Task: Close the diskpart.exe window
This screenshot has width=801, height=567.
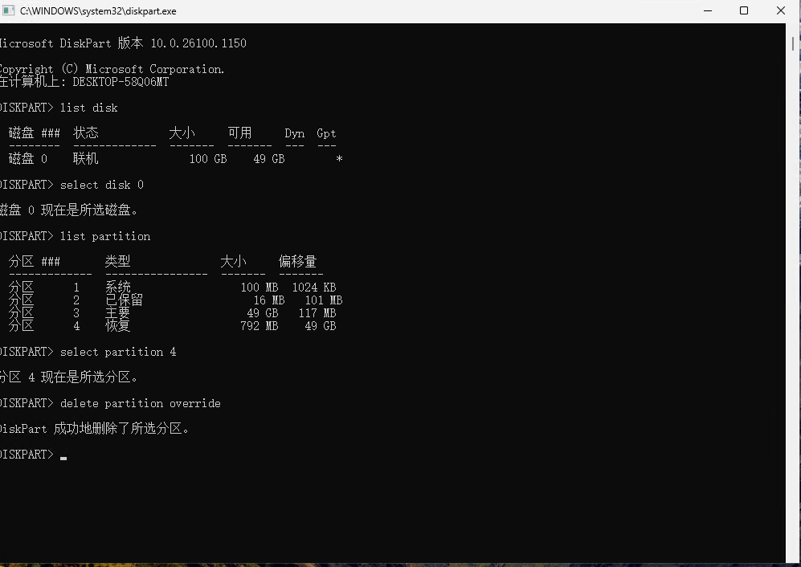Action: coord(781,11)
